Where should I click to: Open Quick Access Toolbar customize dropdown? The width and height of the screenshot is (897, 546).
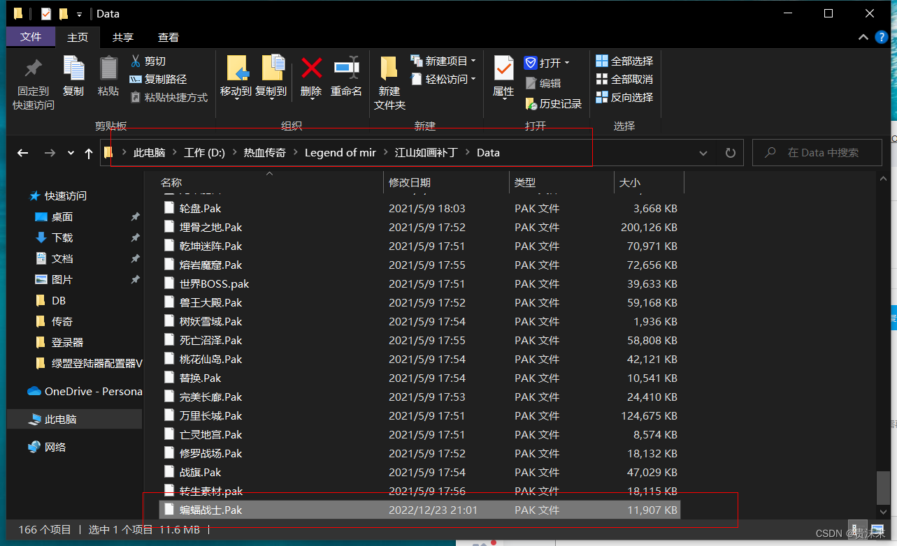click(x=80, y=14)
